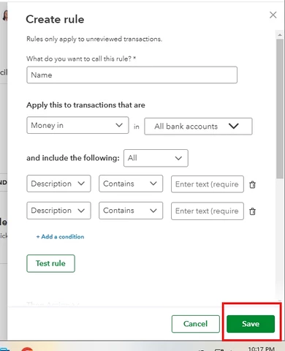Image resolution: width=285 pixels, height=351 pixels.
Task: Click the rule Name input field
Action: tap(132, 75)
